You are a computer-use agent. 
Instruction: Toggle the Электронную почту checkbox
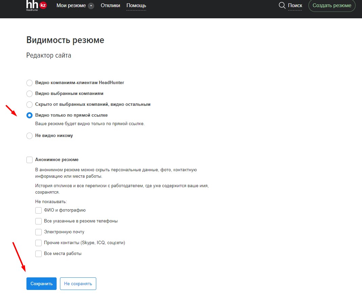click(x=38, y=232)
